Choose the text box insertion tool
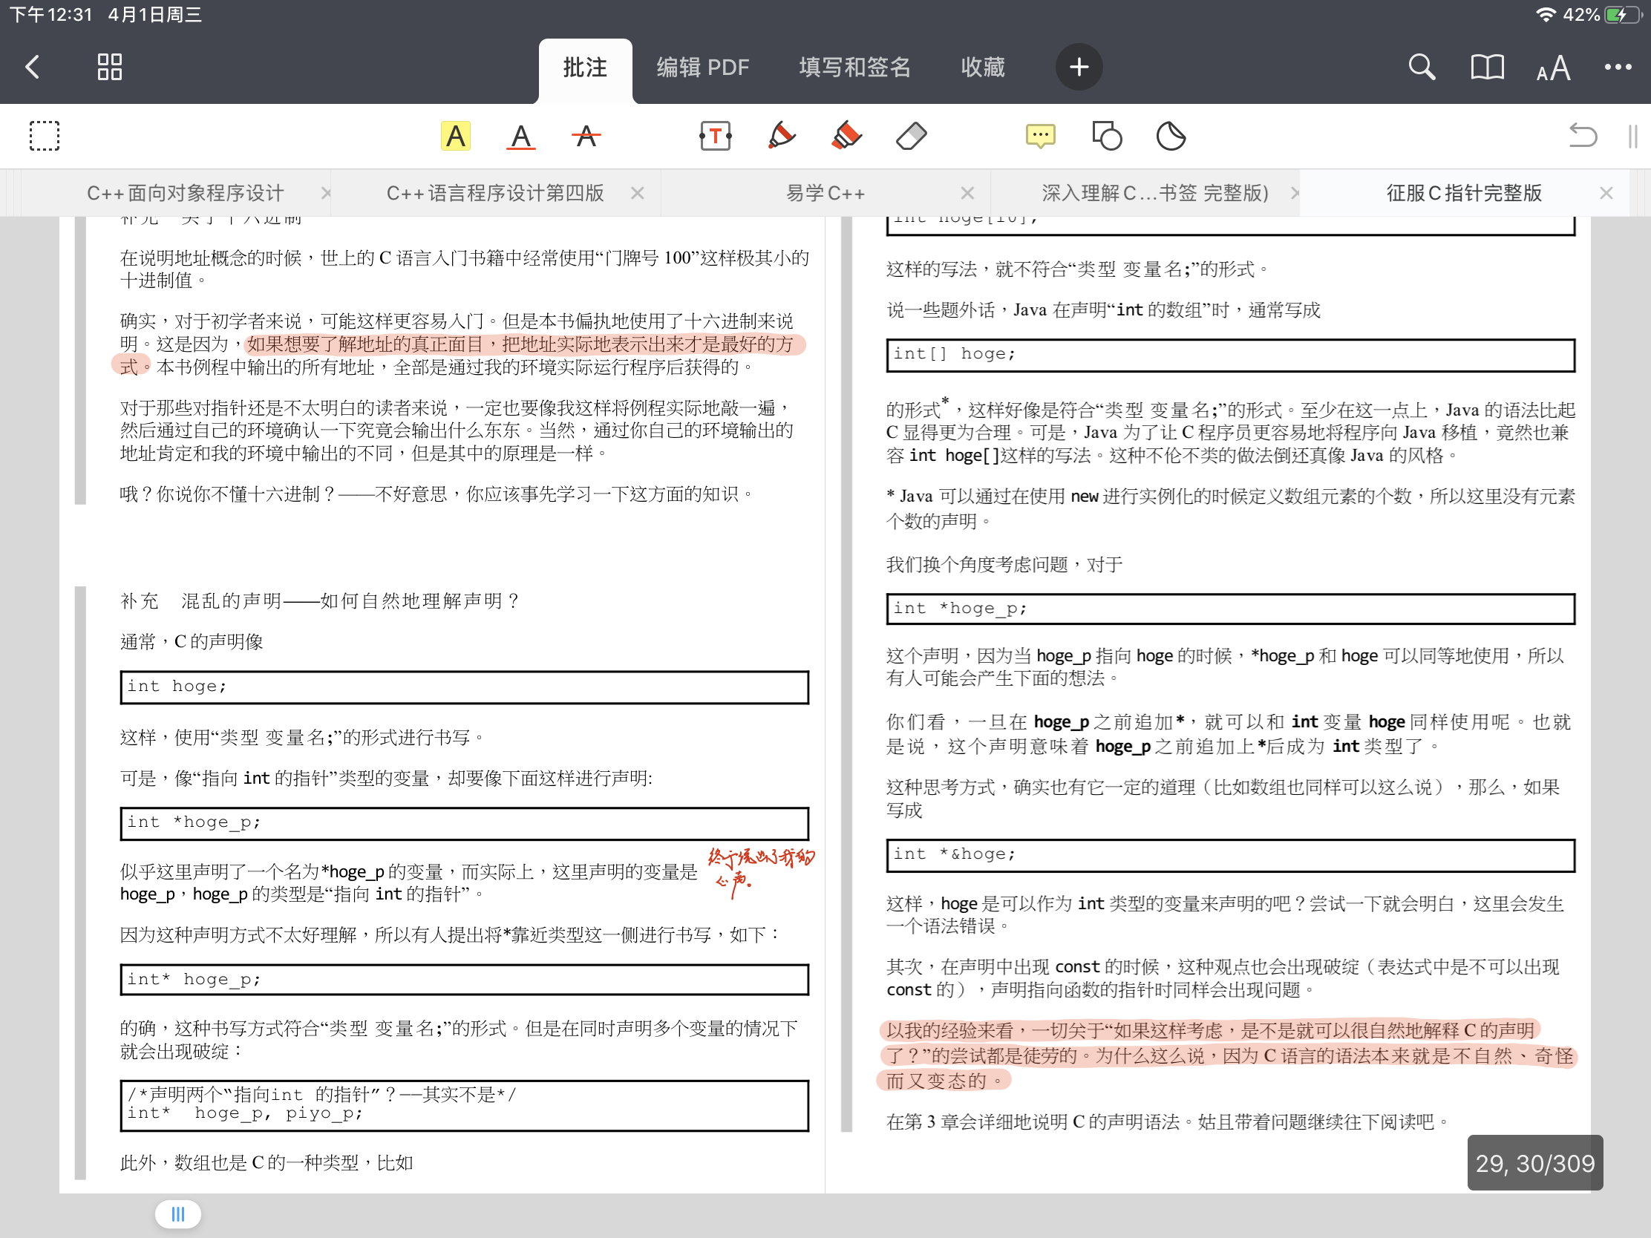This screenshot has width=1651, height=1238. coord(715,137)
